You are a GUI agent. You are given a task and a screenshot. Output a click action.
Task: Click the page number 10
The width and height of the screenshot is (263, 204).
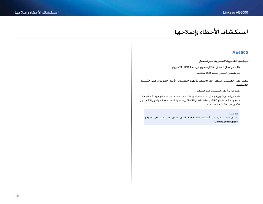(x=17, y=196)
